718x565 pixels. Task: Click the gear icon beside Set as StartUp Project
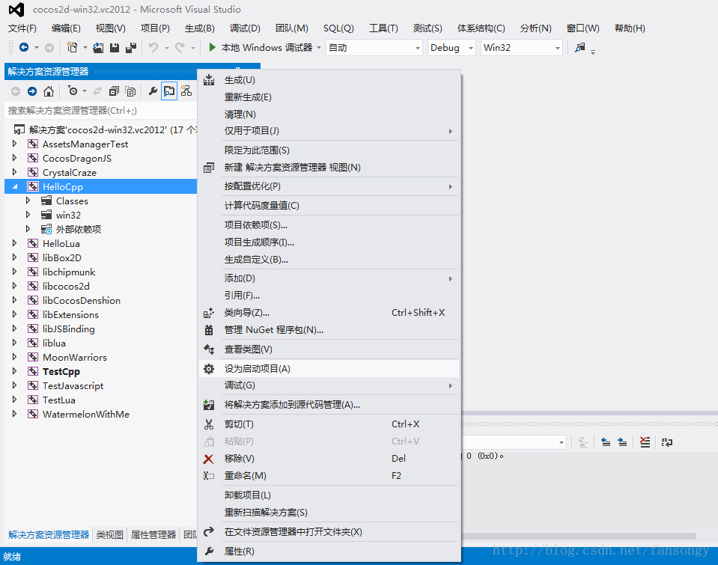[209, 369]
